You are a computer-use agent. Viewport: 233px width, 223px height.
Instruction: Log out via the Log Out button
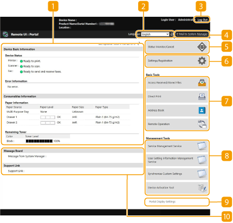click(x=202, y=19)
